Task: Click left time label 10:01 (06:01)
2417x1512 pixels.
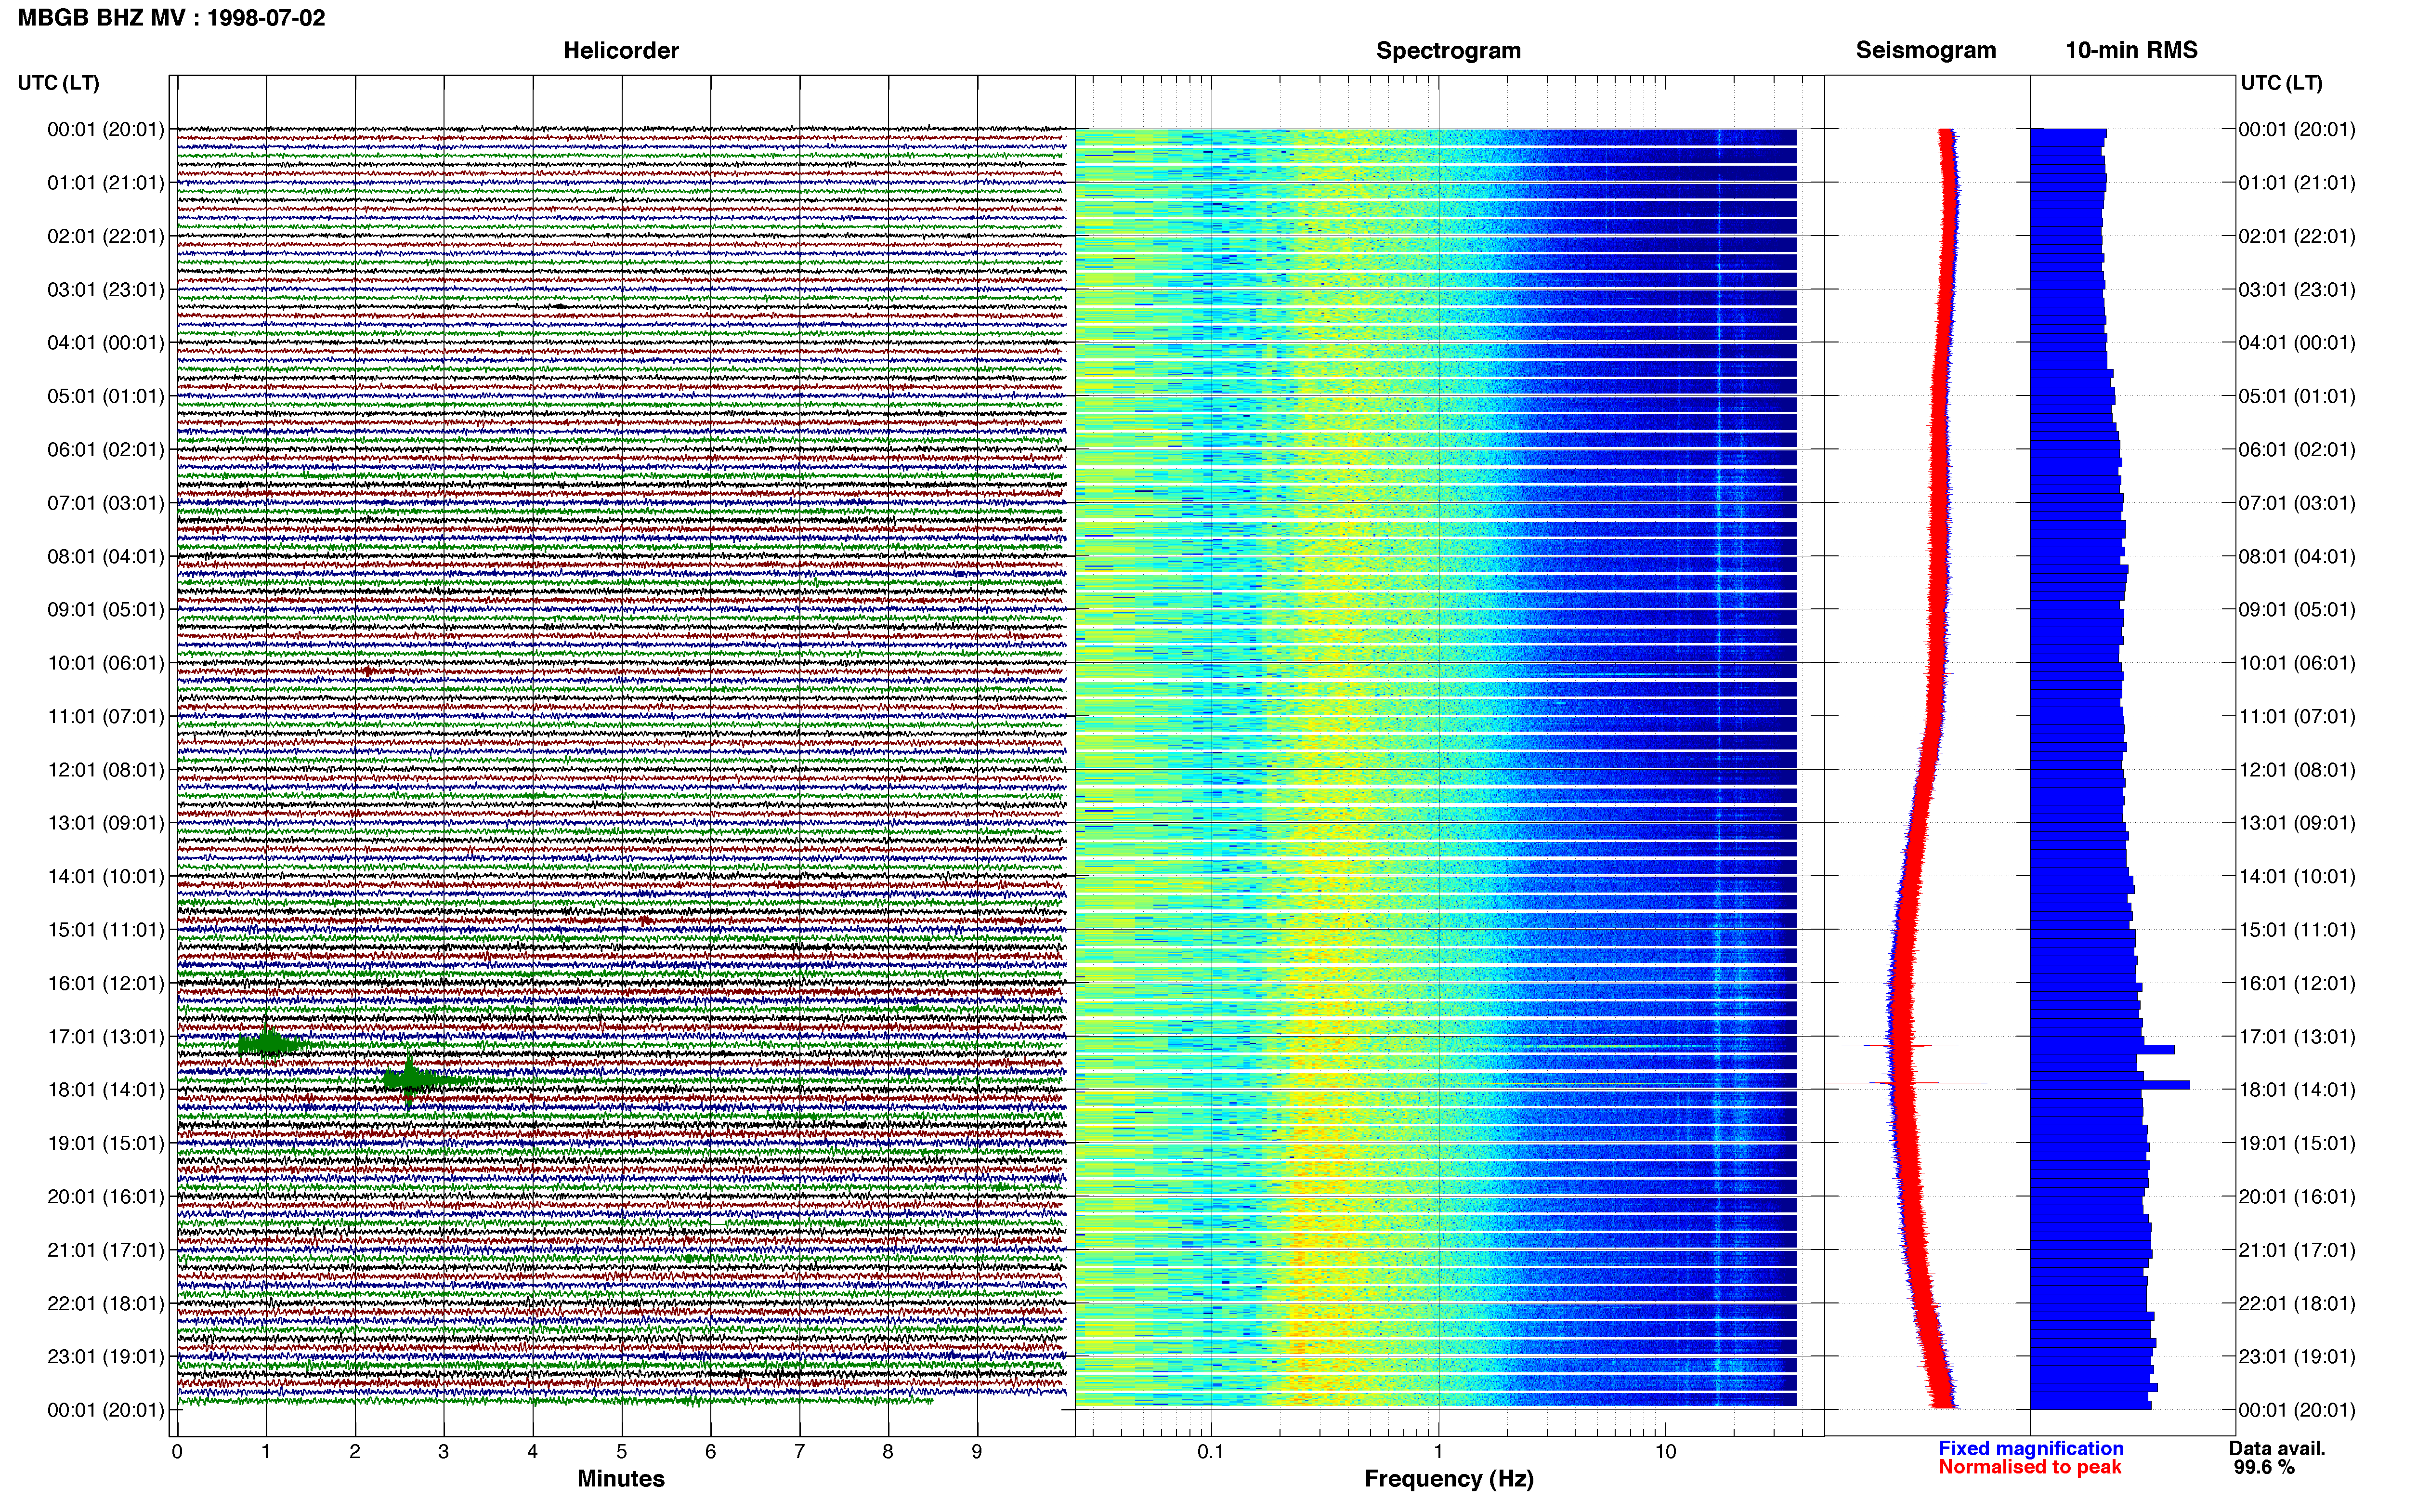Action: tap(105, 662)
